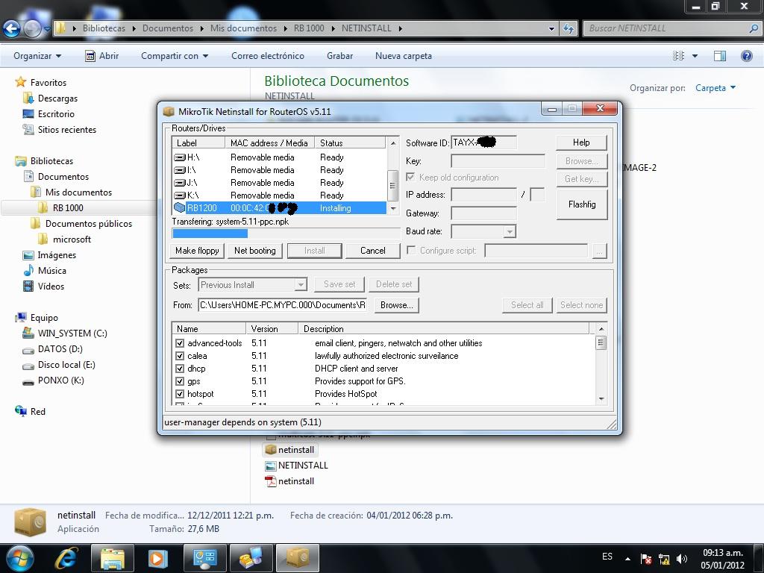Open the Sets dropdown showing Previous Install
This screenshot has width=764, height=573.
point(300,285)
